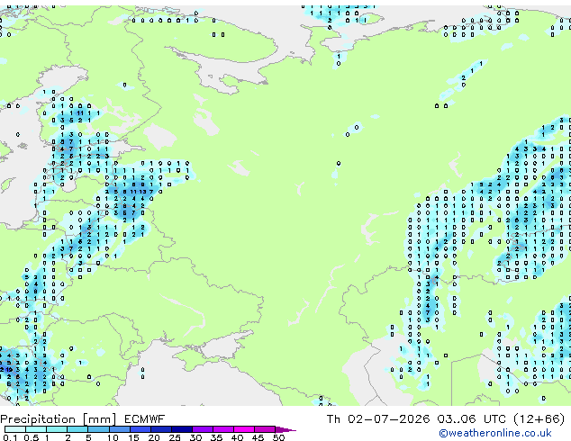
Task: Select the 5–10 mm legend color box
Action: pyautogui.click(x=98, y=429)
